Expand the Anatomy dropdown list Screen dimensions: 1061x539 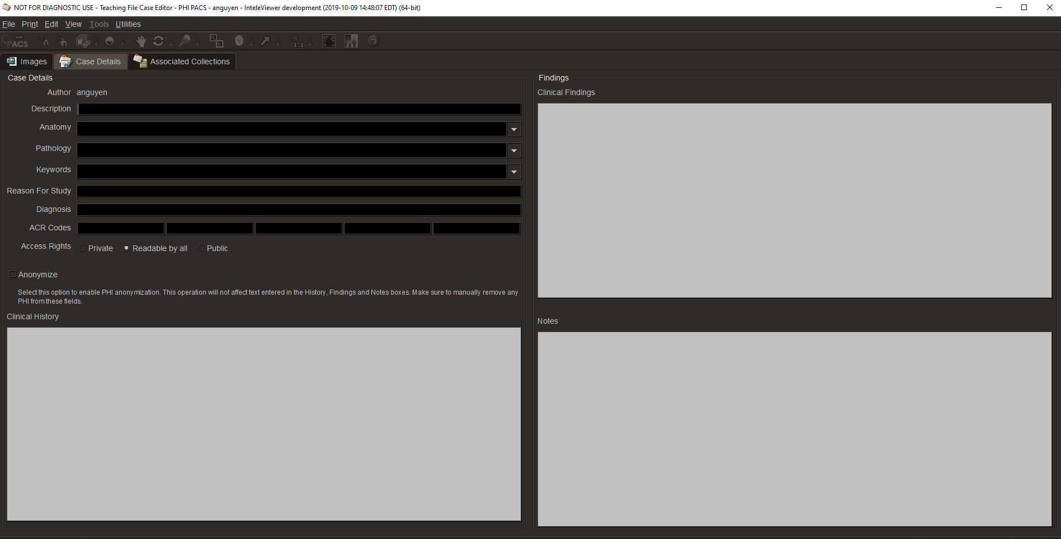[x=513, y=130]
